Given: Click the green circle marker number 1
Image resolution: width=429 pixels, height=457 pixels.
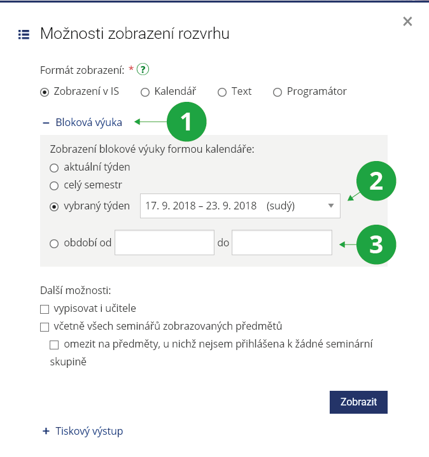Looking at the screenshot, I should [186, 122].
